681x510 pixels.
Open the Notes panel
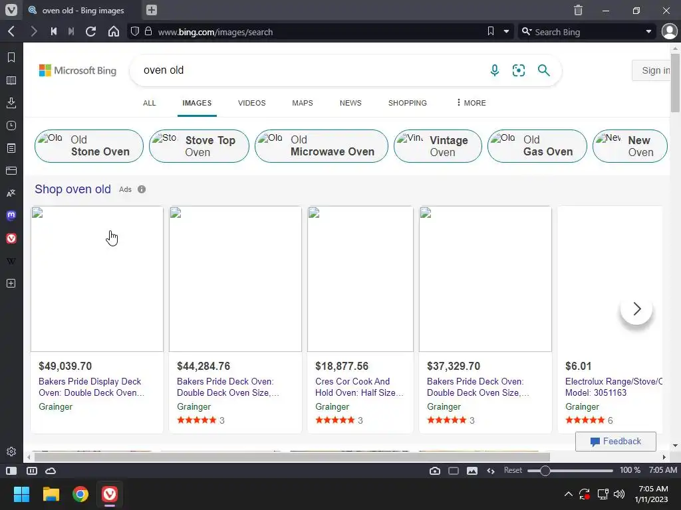point(11,148)
